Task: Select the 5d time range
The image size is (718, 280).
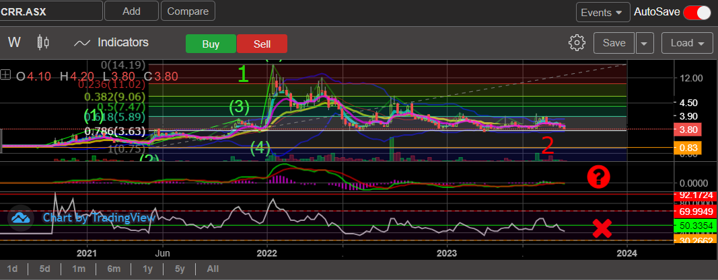Action: (x=44, y=269)
